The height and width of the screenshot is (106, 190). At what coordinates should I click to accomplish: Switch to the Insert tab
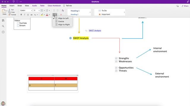[x=12, y=6]
